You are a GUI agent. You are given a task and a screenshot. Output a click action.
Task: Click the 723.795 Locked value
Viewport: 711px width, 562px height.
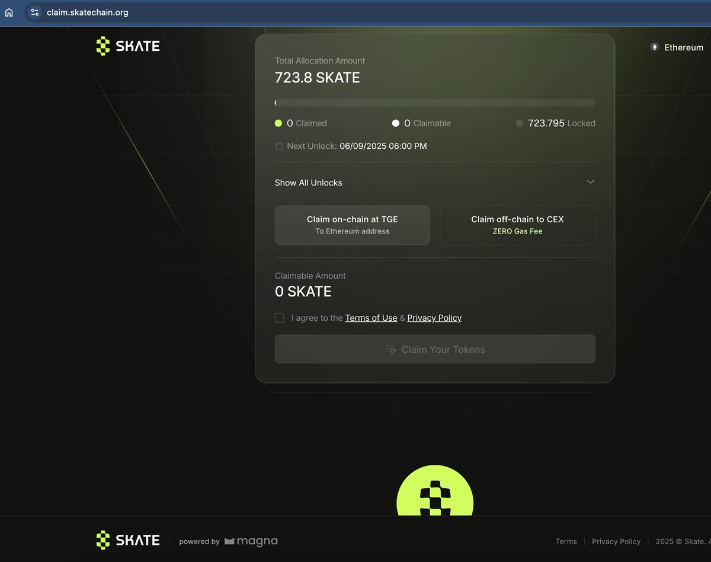point(546,123)
